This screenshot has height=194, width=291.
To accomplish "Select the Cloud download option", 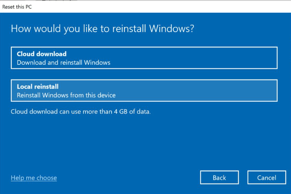I will click(x=144, y=58).
